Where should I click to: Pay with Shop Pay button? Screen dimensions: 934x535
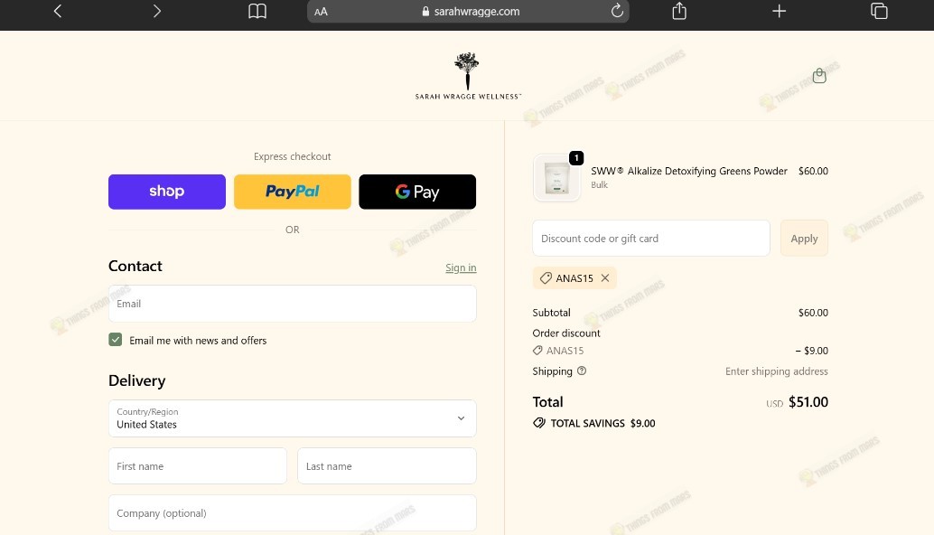167,192
